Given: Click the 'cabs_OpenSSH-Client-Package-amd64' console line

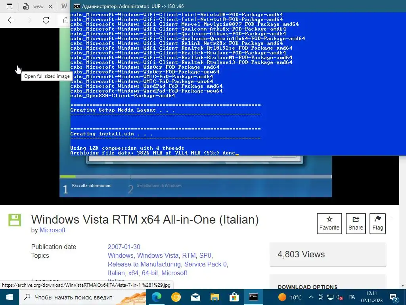Looking at the screenshot, I should pos(123,96).
